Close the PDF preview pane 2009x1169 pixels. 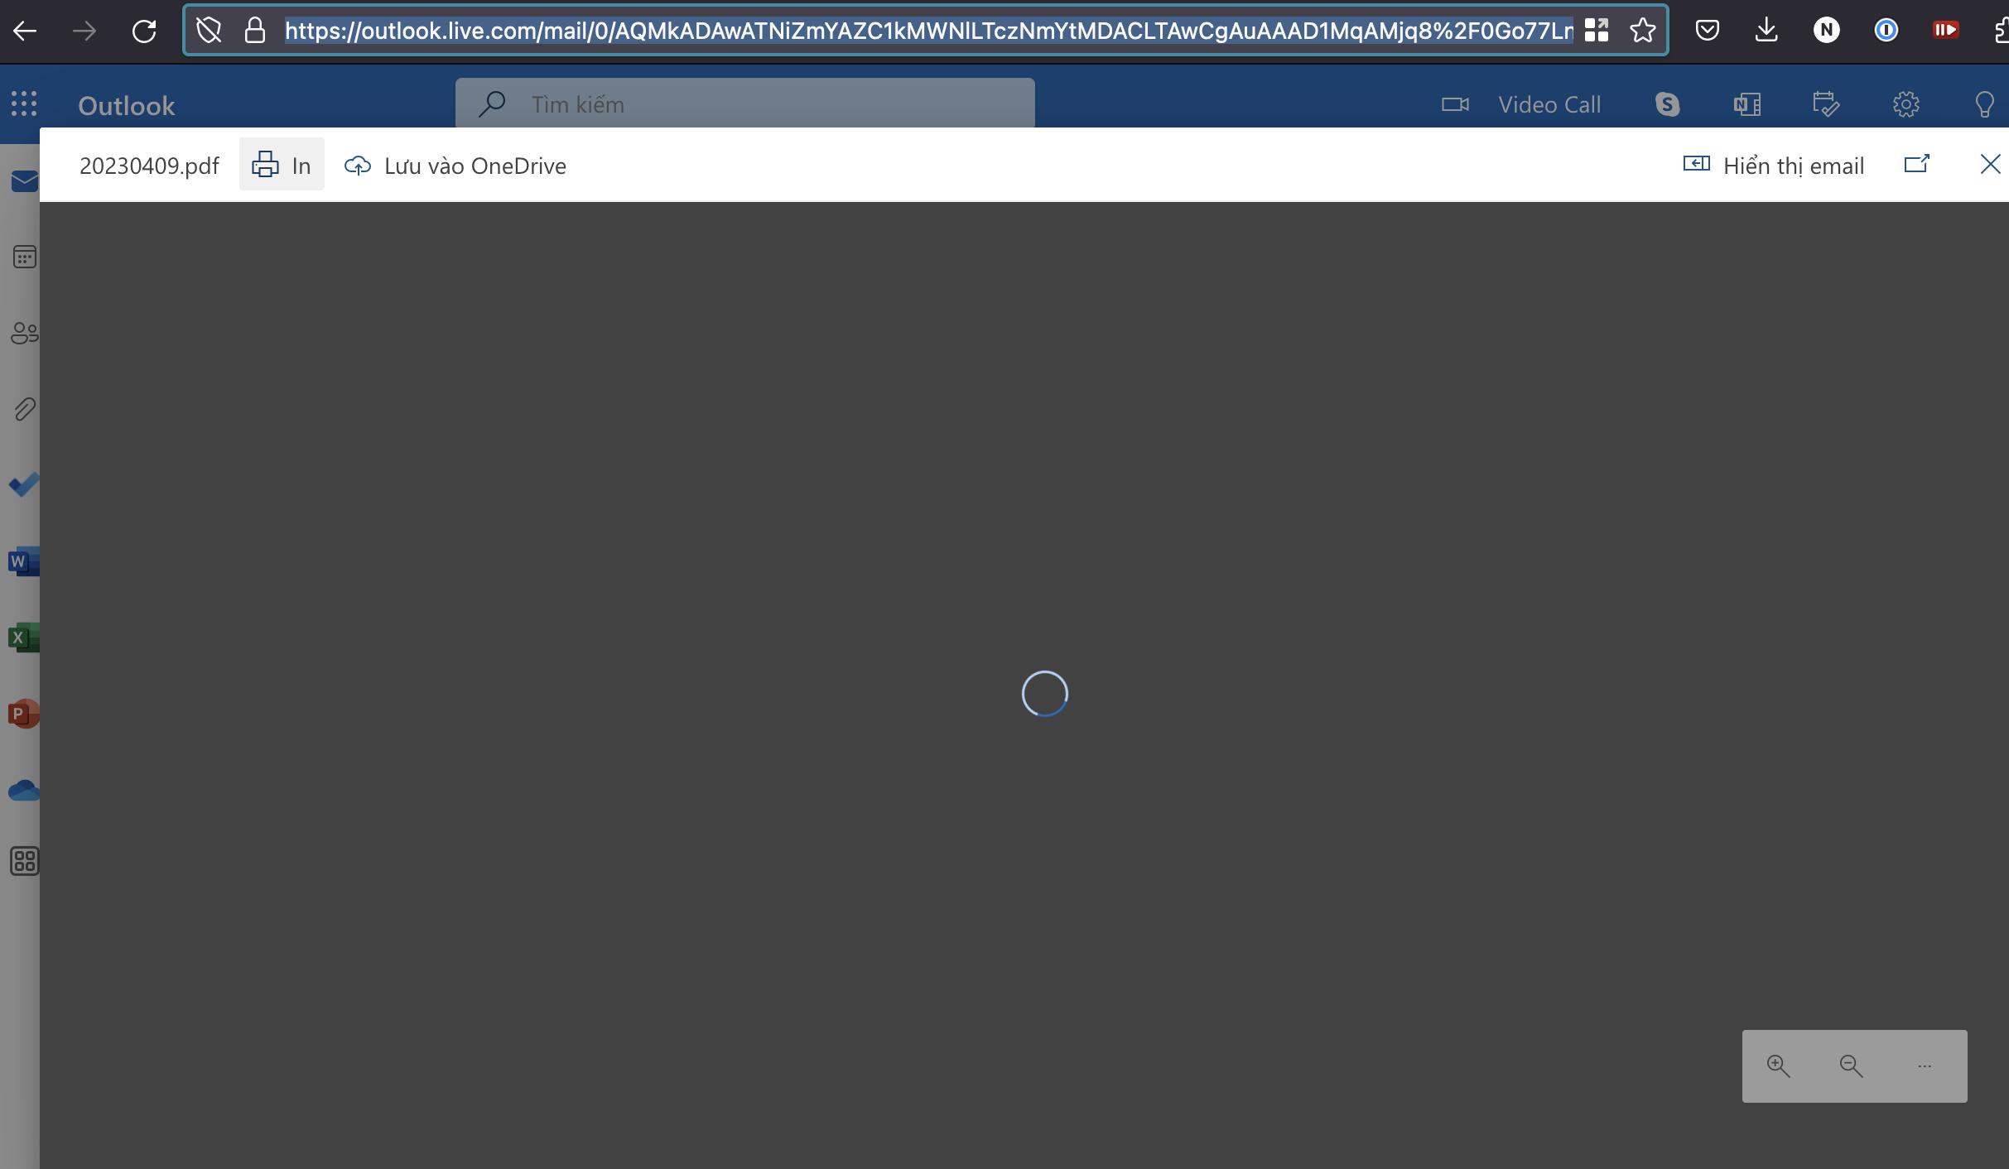point(1989,164)
